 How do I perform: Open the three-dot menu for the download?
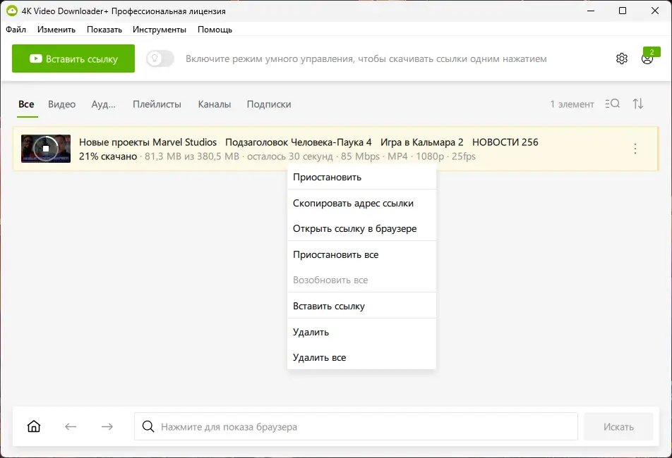[635, 149]
